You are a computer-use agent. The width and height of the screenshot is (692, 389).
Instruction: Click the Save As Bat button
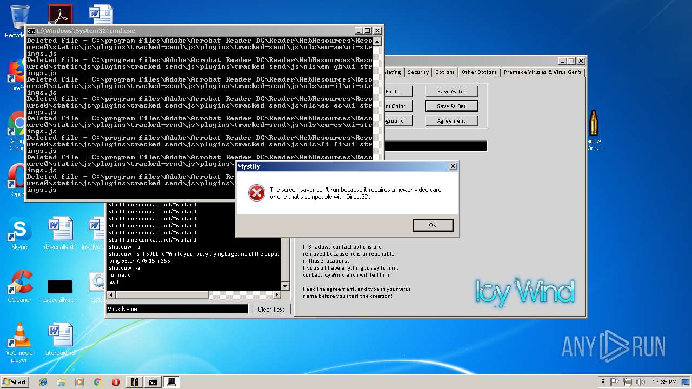click(x=451, y=106)
